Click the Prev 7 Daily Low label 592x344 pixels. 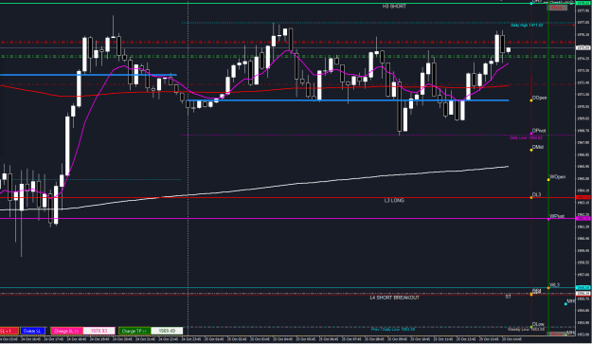click(393, 330)
